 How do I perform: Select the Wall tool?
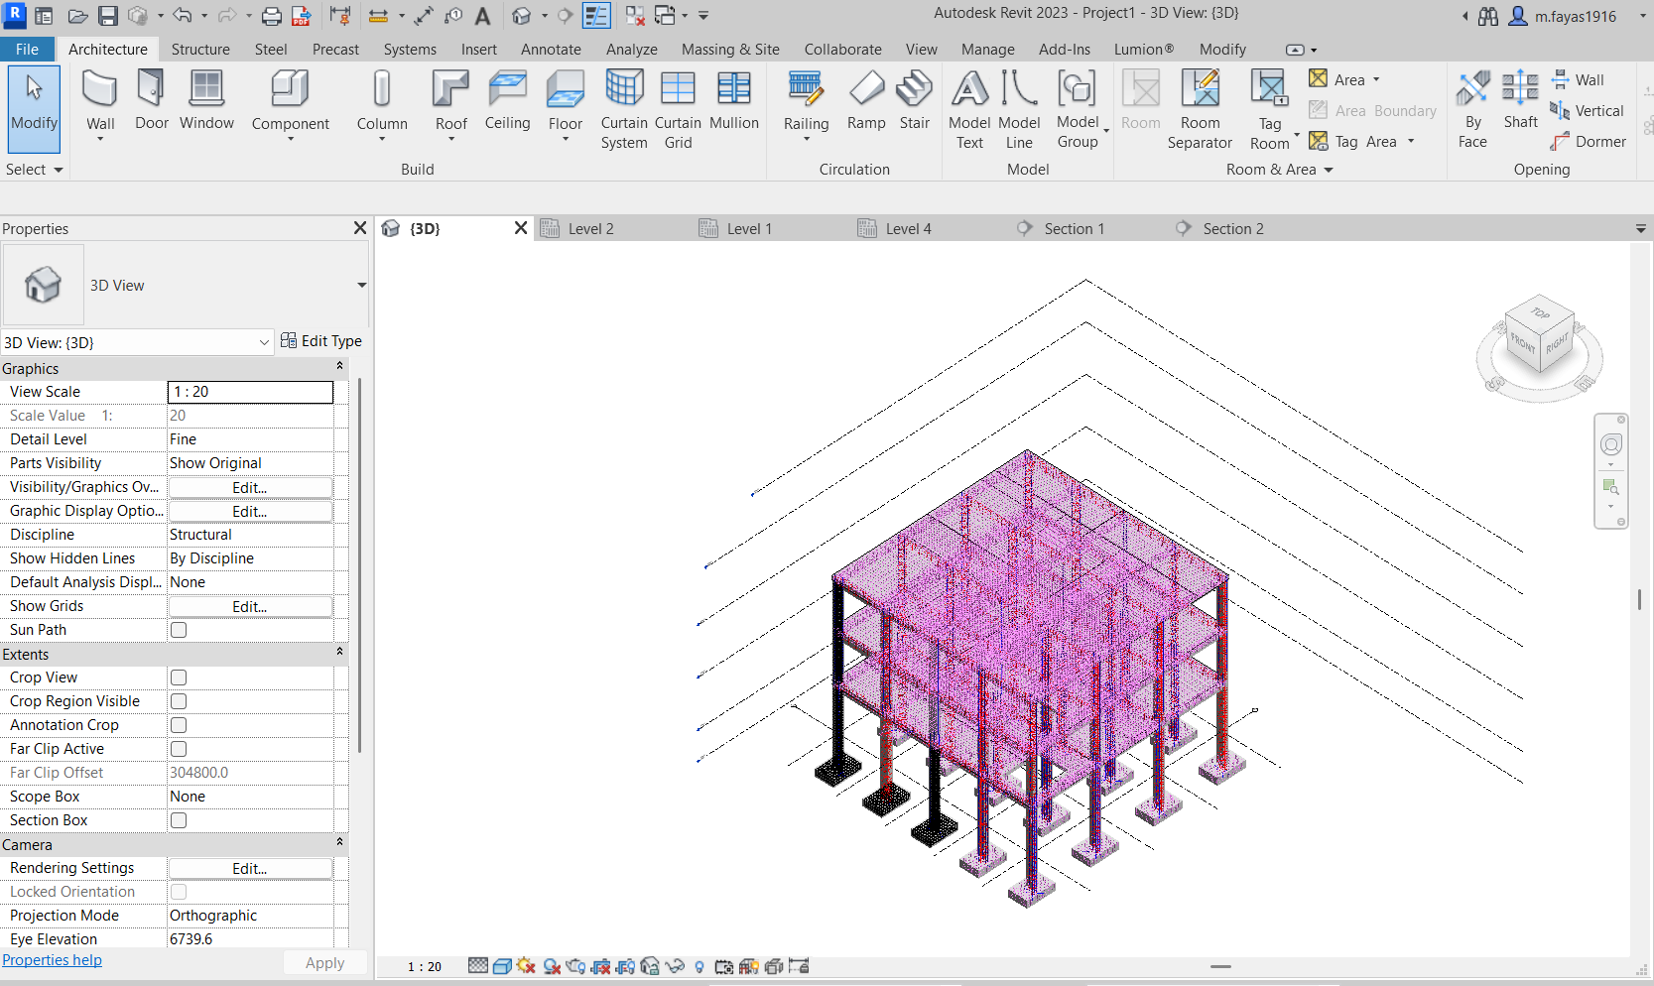tap(99, 99)
